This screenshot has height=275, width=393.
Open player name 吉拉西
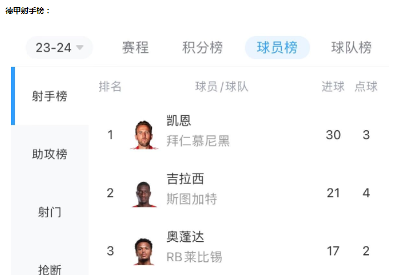click(x=185, y=179)
